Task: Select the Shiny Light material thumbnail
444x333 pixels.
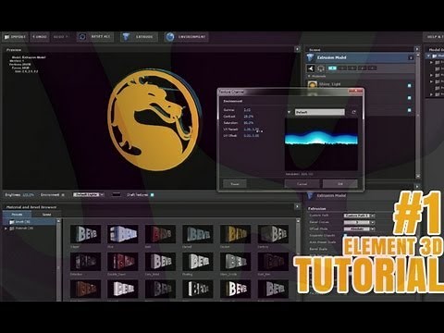Action: tap(313, 84)
